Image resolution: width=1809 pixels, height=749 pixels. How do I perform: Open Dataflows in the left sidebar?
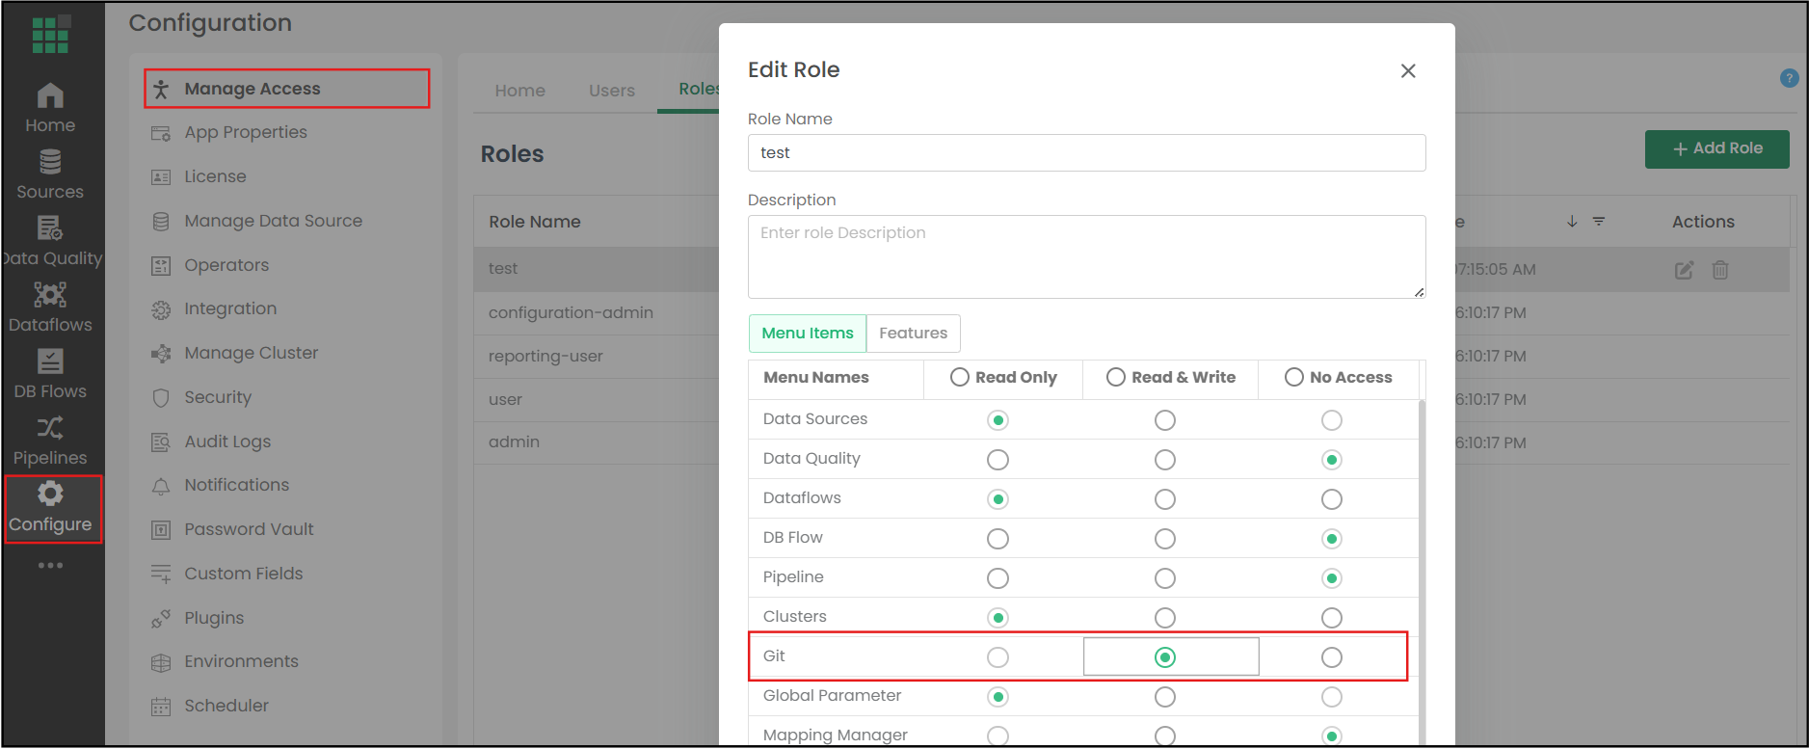50,308
